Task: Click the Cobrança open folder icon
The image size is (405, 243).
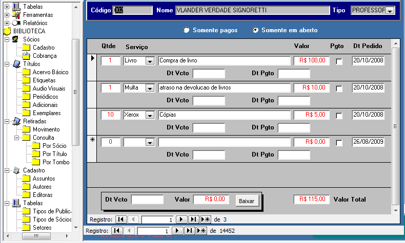Action: [26, 56]
